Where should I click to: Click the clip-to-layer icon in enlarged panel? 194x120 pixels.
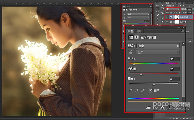coord(148,108)
